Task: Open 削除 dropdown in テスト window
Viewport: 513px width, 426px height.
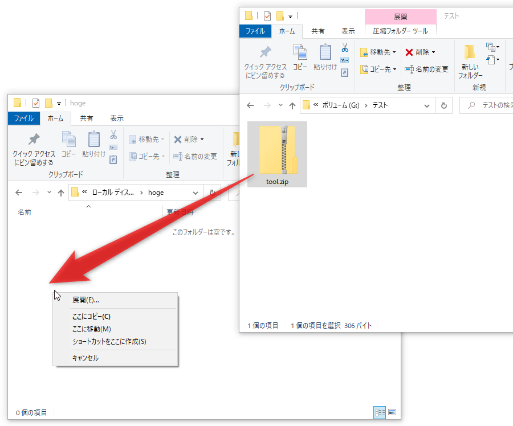Action: click(x=421, y=52)
